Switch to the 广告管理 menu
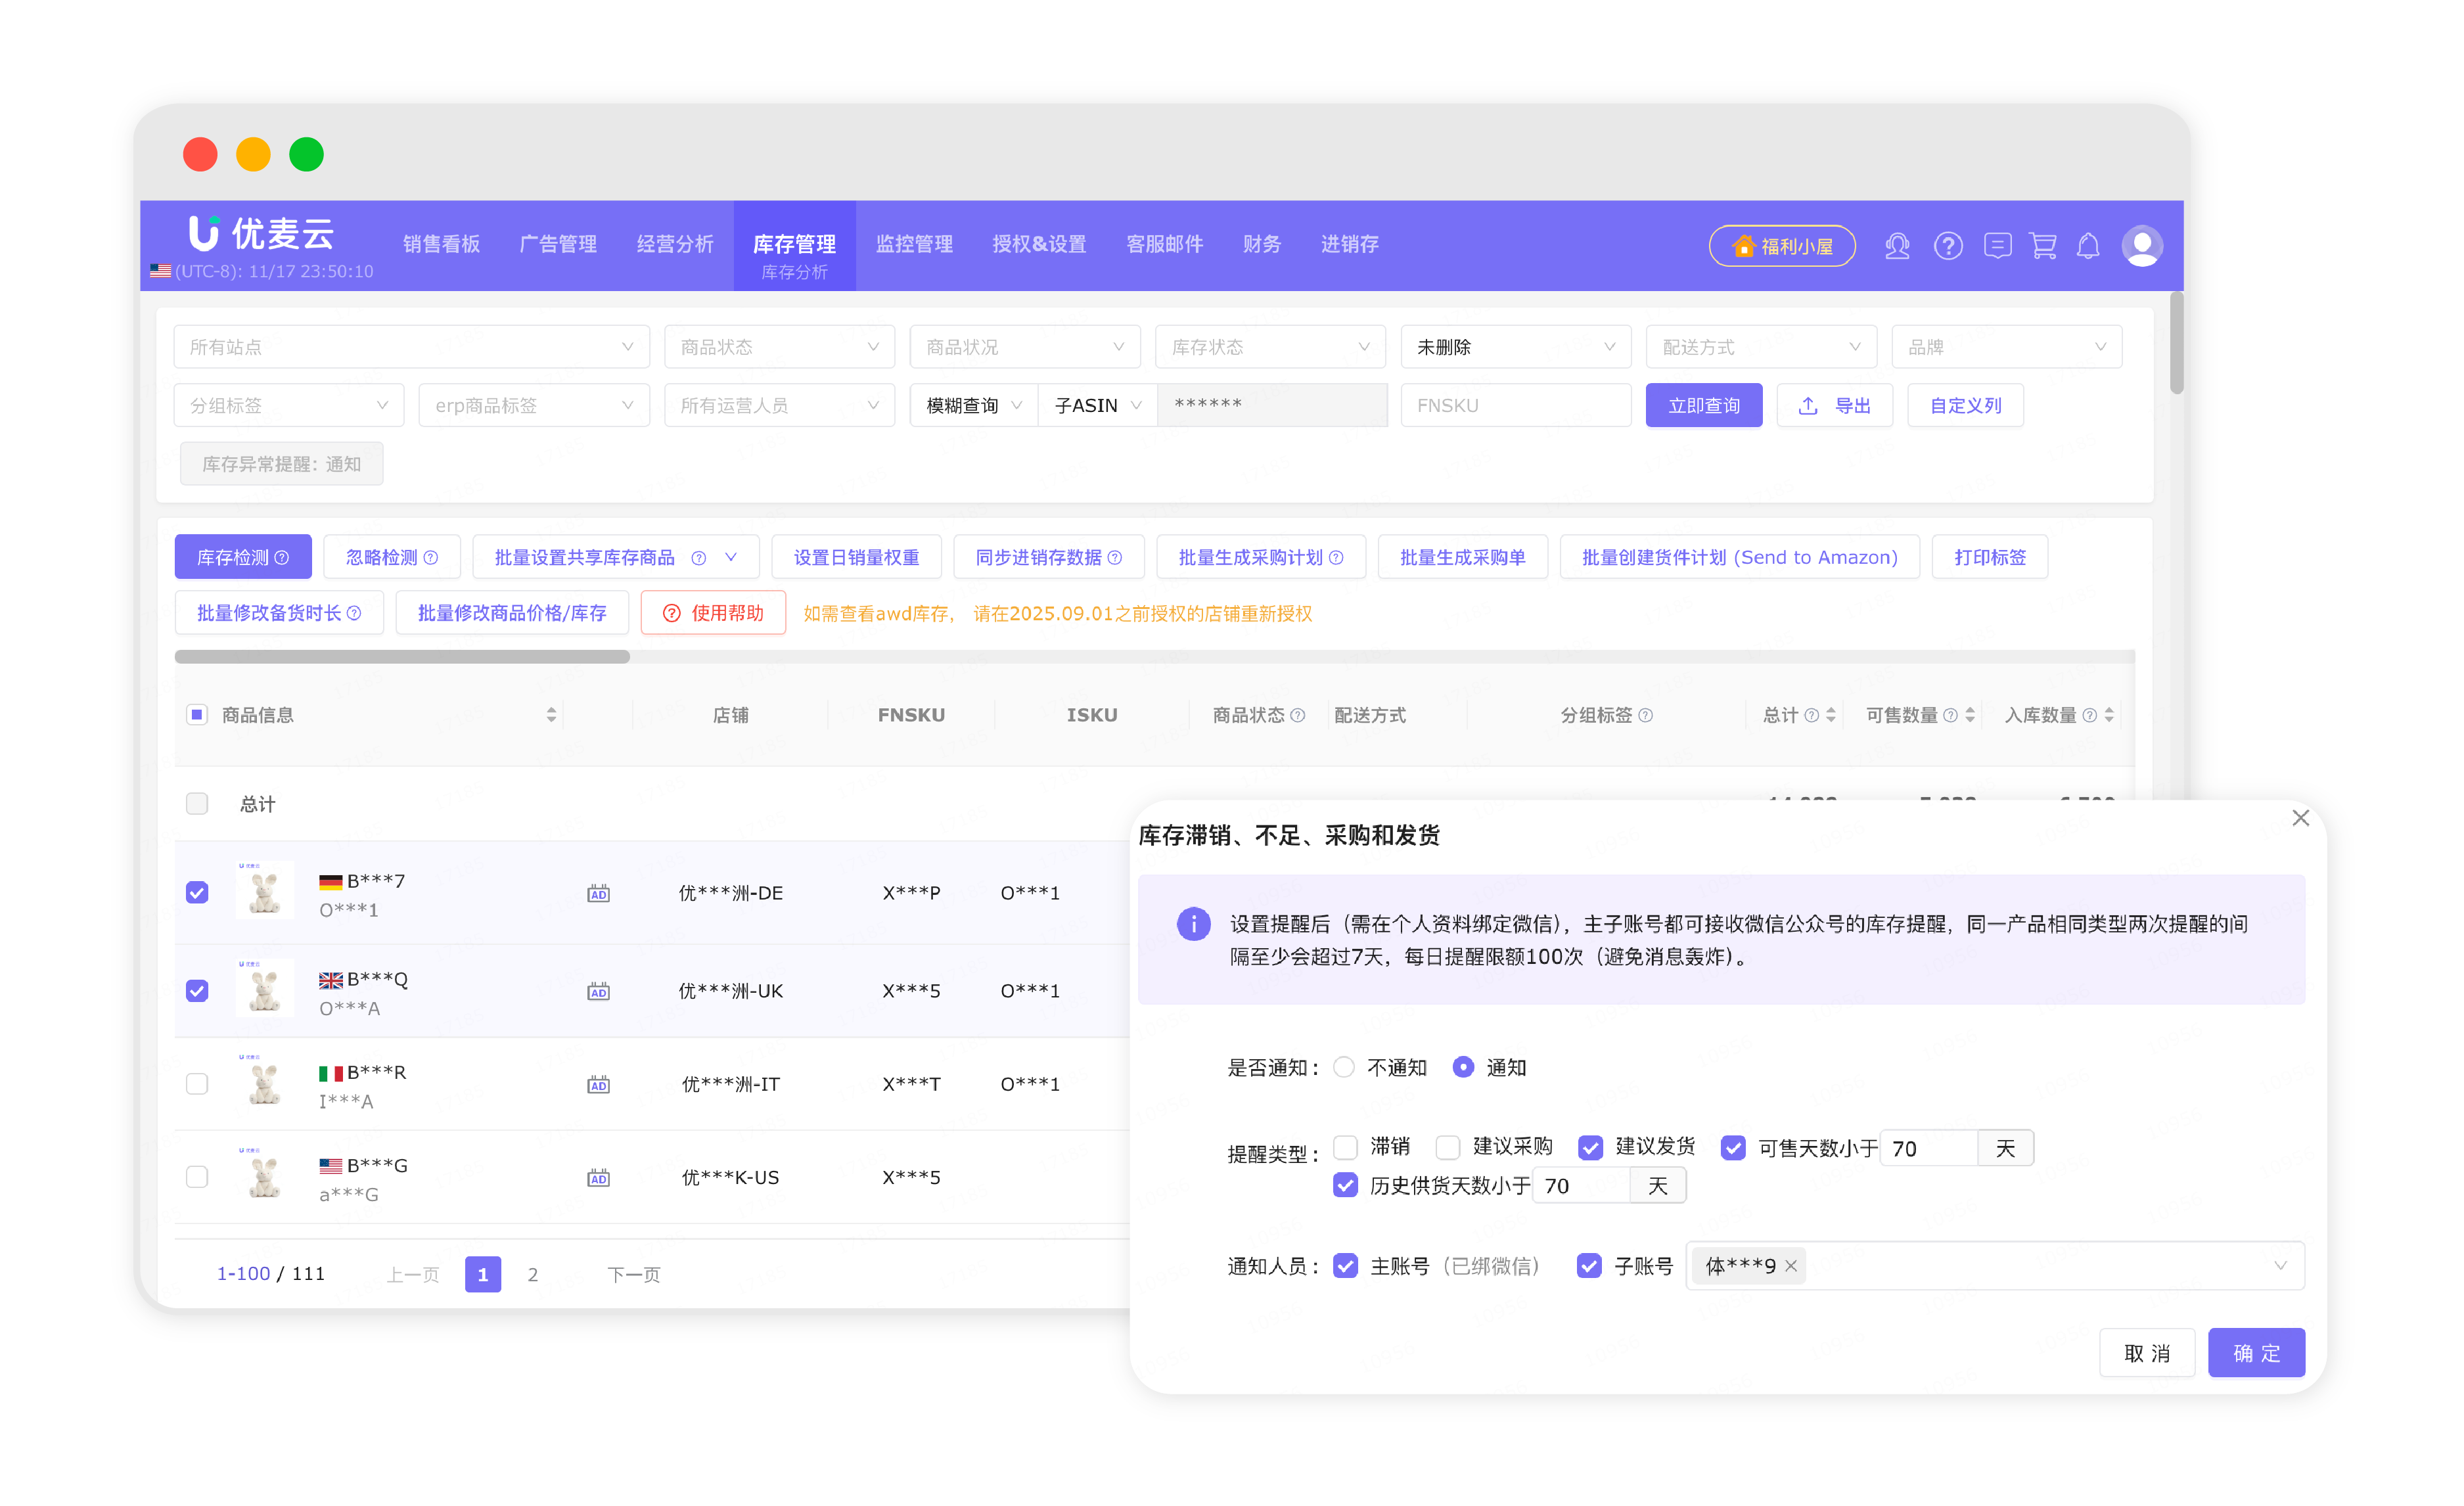The width and height of the screenshot is (2464, 1506). [557, 244]
